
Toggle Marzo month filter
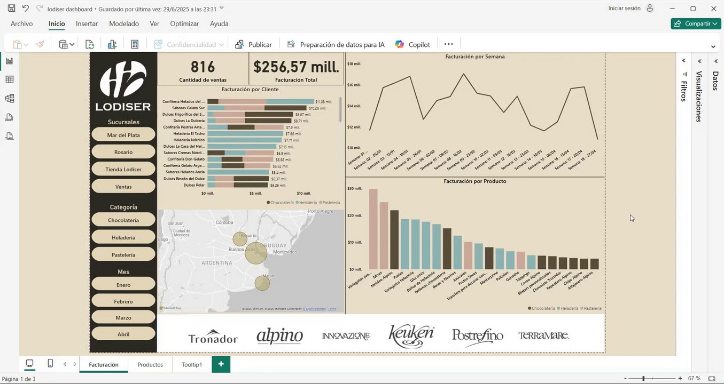point(123,317)
